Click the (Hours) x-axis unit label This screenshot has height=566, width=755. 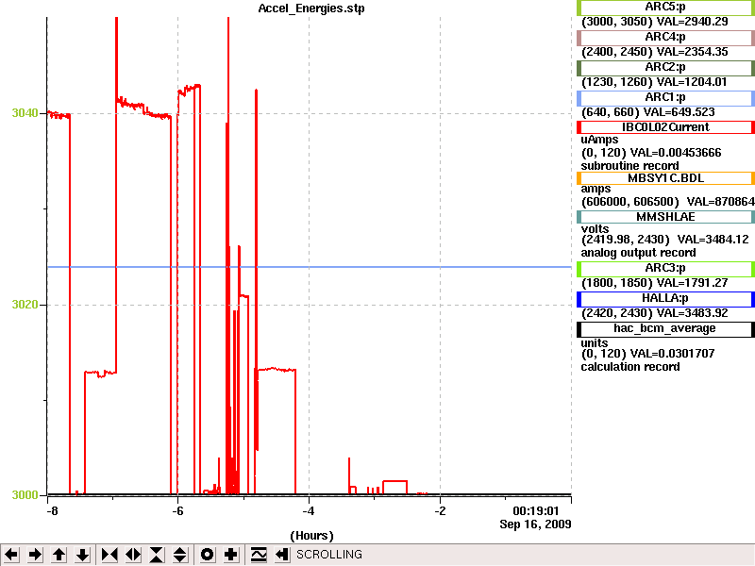point(312,536)
